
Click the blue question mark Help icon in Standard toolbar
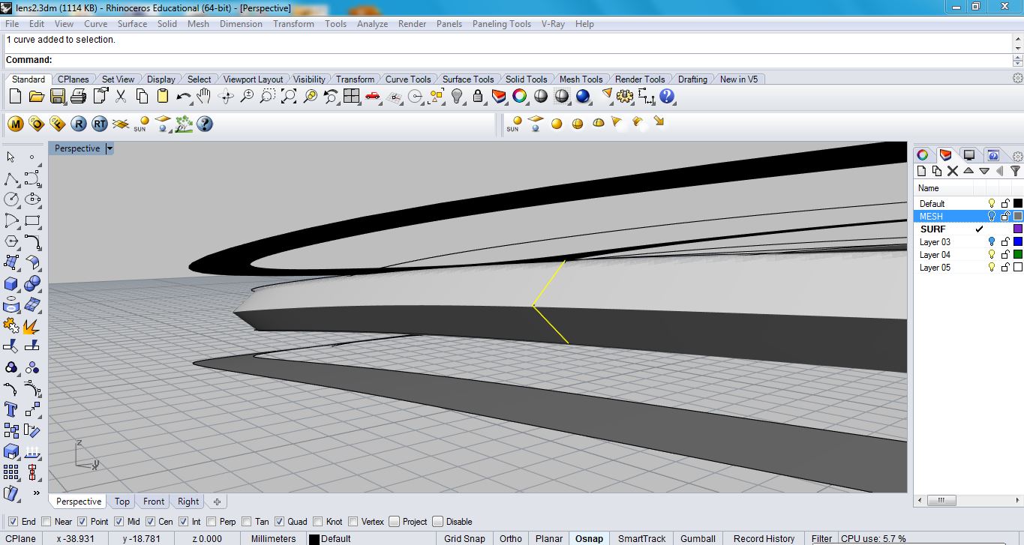point(667,97)
